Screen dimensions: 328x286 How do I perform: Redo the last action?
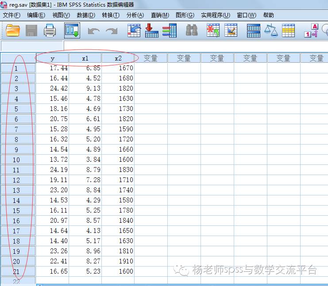tap(112, 31)
